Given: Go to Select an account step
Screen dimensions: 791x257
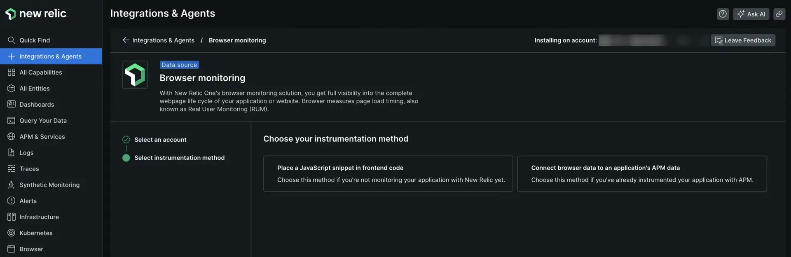Looking at the screenshot, I should tap(160, 140).
